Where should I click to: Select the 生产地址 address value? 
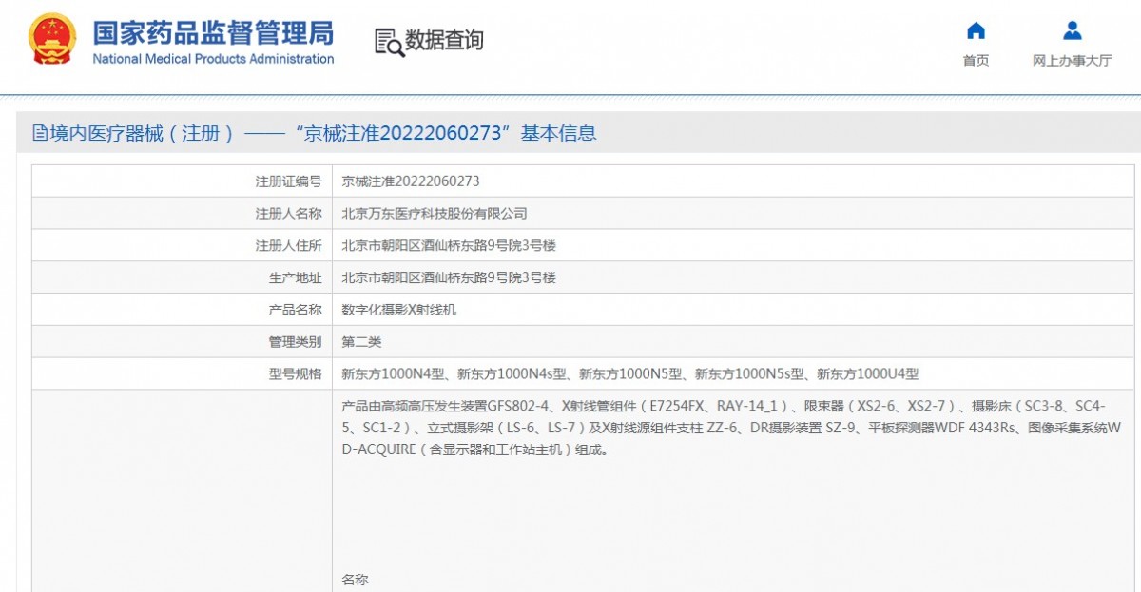(x=448, y=278)
